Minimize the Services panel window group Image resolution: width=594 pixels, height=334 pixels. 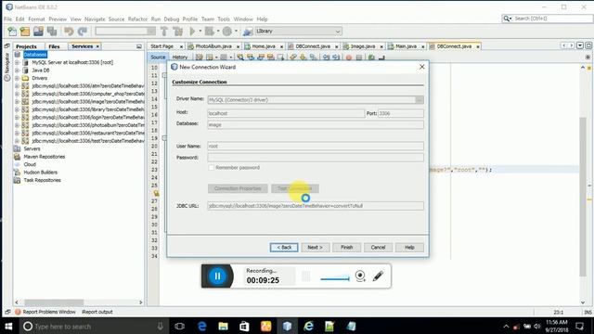[x=139, y=46]
